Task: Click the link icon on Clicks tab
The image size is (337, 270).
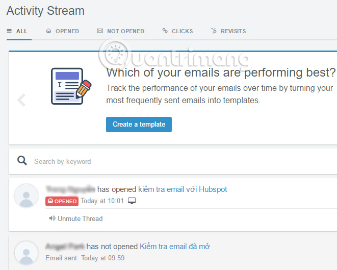Action: [x=165, y=31]
